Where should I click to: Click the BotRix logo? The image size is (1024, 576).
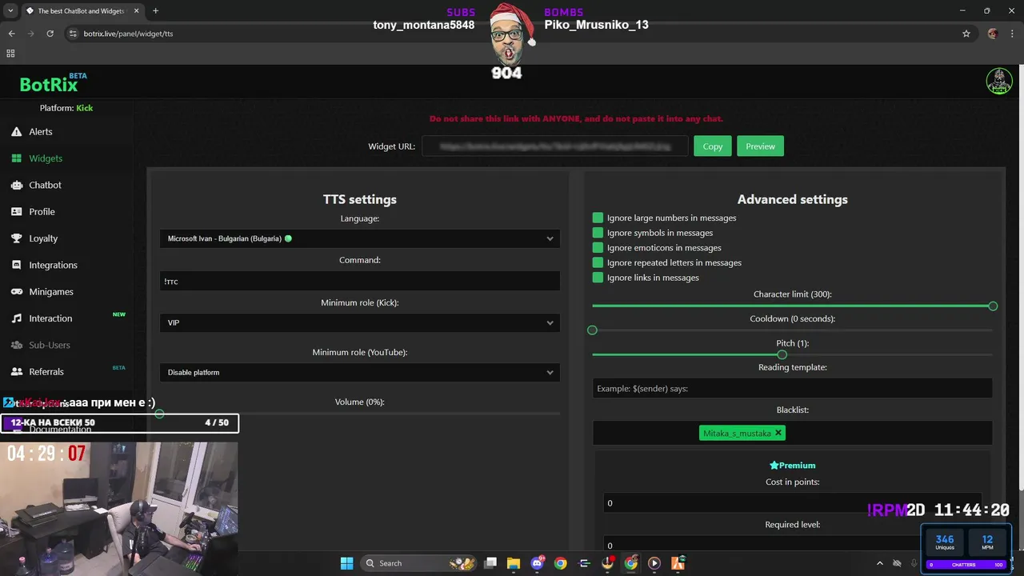click(50, 85)
